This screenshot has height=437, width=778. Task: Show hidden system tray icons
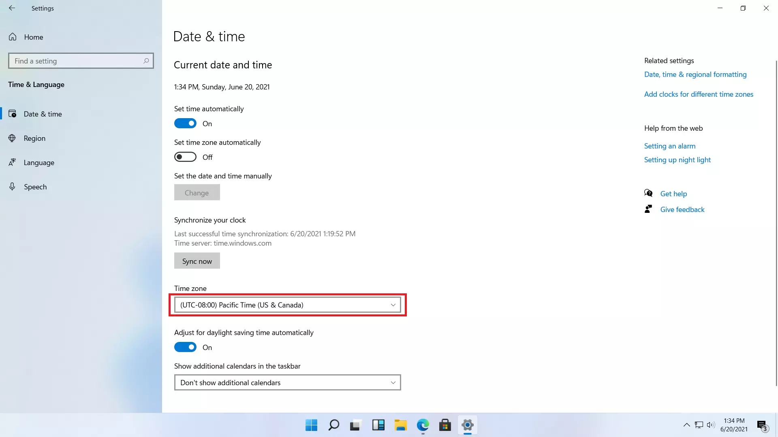point(686,425)
